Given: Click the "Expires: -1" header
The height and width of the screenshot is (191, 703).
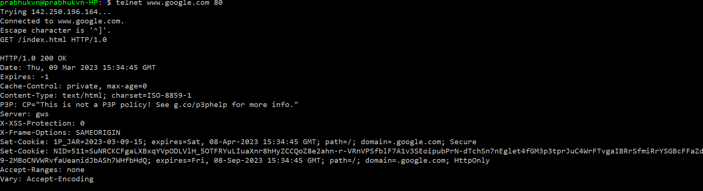Looking at the screenshot, I should 24,77.
